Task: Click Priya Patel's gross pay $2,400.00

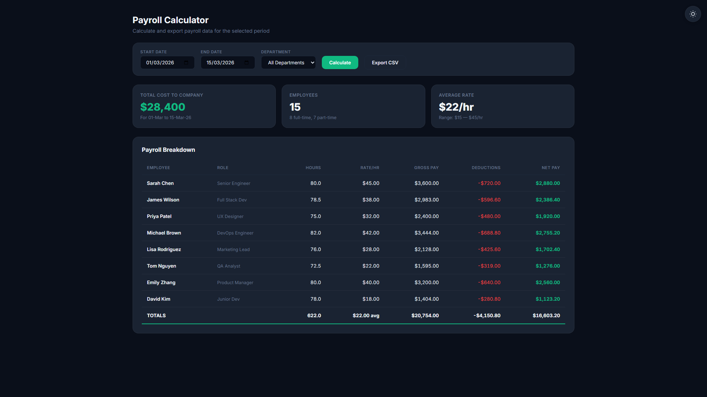Action: coord(426,216)
